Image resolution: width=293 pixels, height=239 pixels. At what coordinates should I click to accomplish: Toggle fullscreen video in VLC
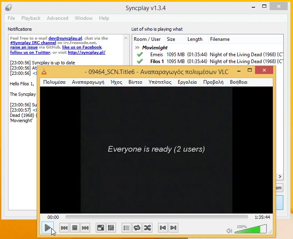click(101, 228)
